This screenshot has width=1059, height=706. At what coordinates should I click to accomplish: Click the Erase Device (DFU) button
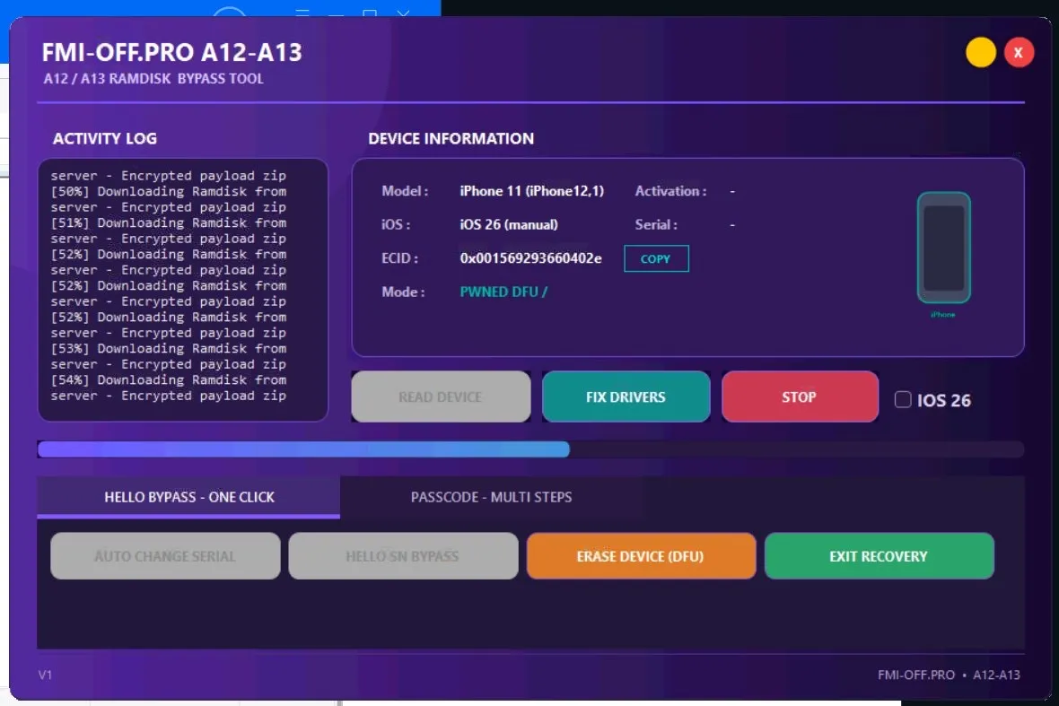640,556
